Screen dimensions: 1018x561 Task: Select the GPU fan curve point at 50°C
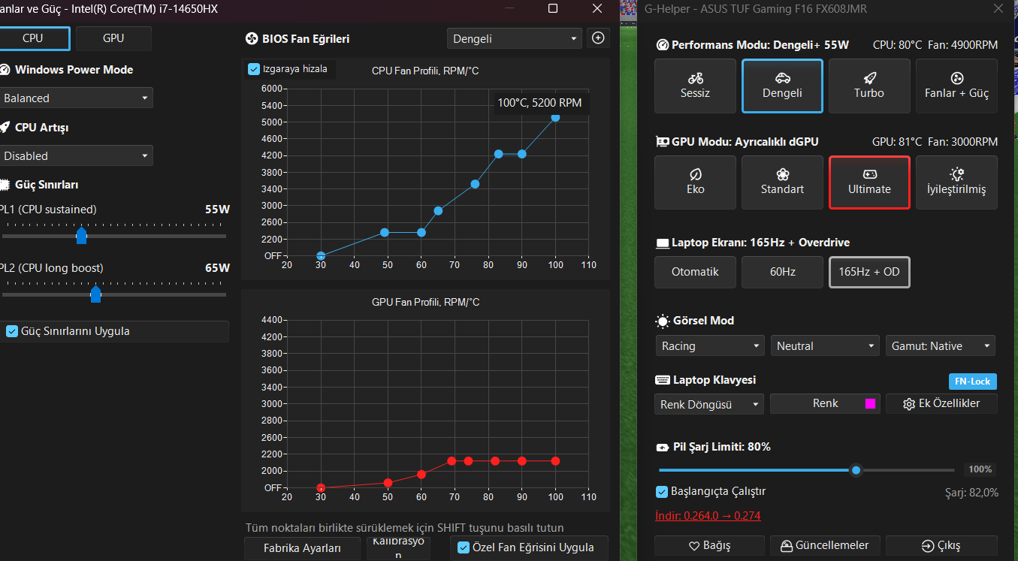tap(388, 483)
